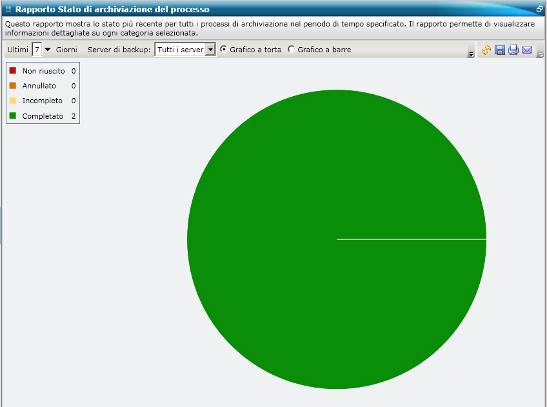This screenshot has width=547, height=407.
Task: Click the Annullato legend label
Action: (x=39, y=86)
